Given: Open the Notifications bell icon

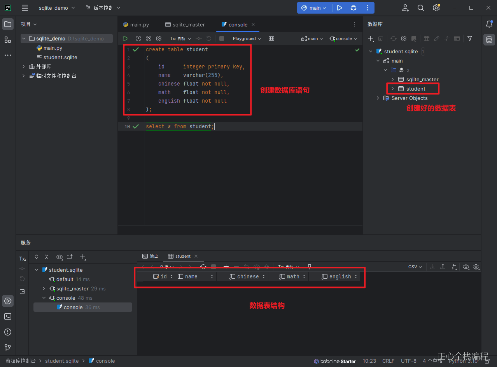Looking at the screenshot, I should pyautogui.click(x=489, y=24).
